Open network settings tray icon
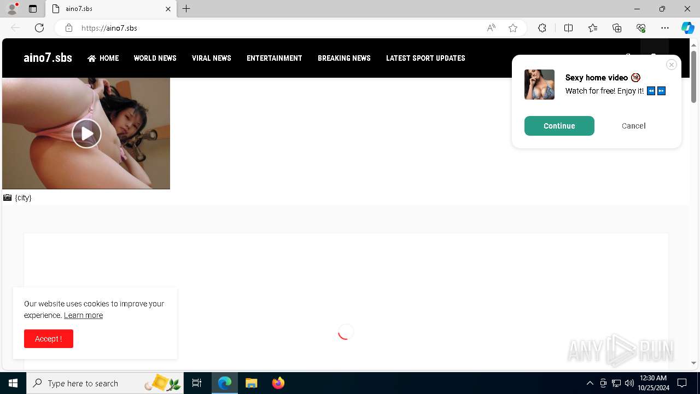The image size is (700, 394). tap(616, 383)
